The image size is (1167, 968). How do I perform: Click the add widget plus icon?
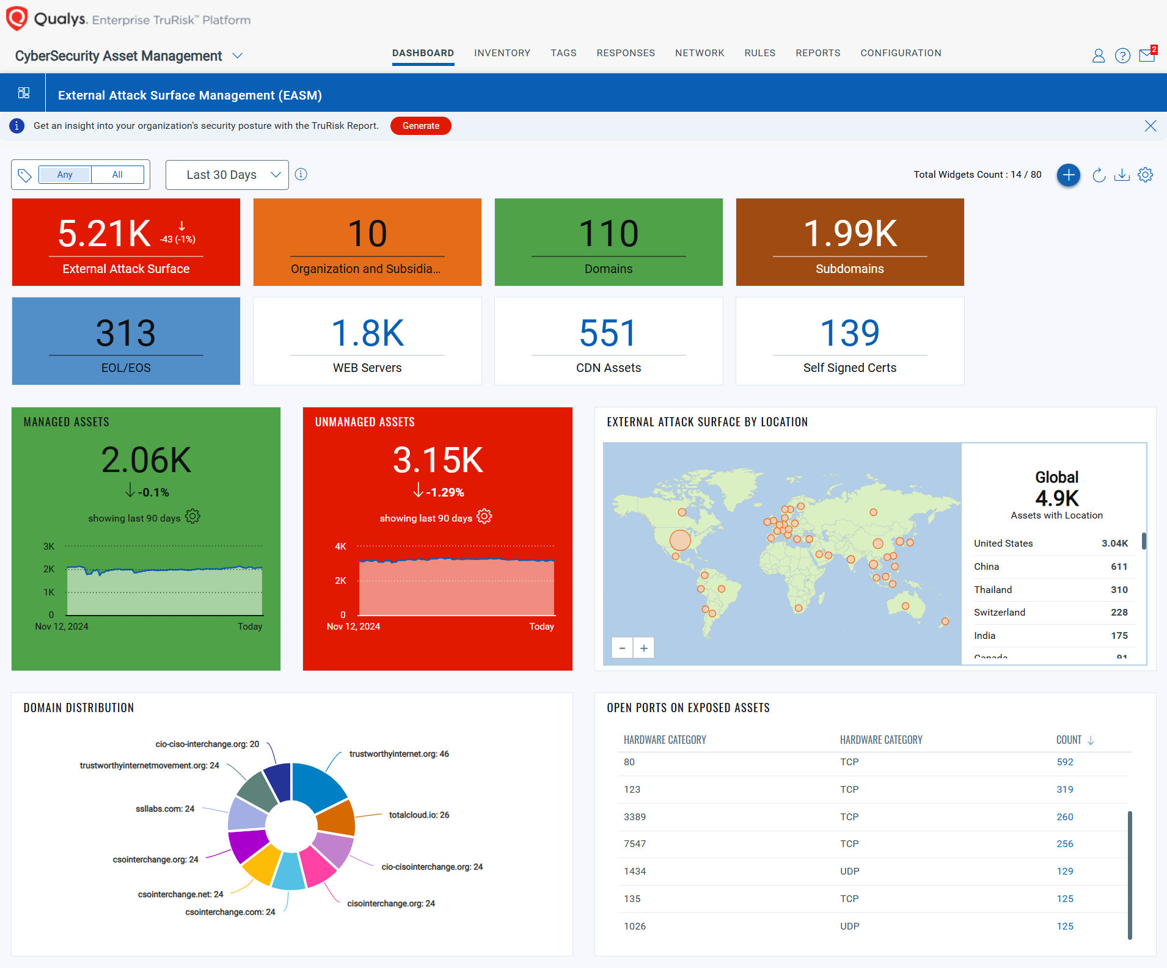(x=1068, y=175)
